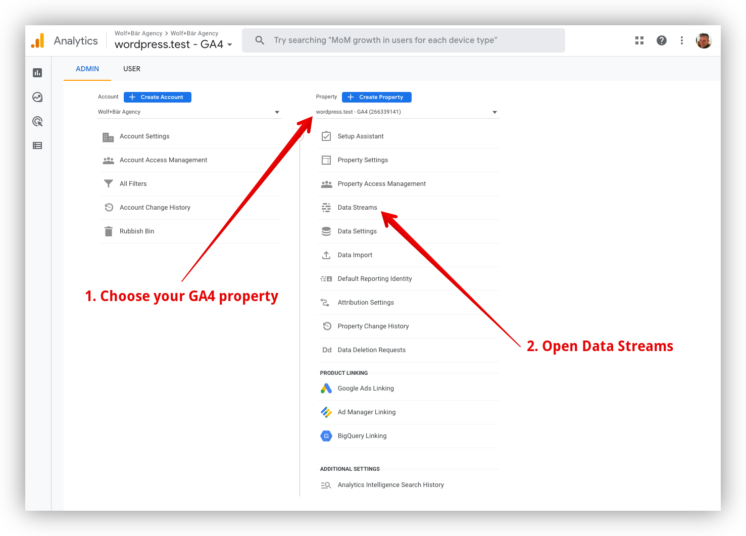Click the Google Ads logo icon
Image resolution: width=746 pixels, height=536 pixels.
(x=326, y=388)
